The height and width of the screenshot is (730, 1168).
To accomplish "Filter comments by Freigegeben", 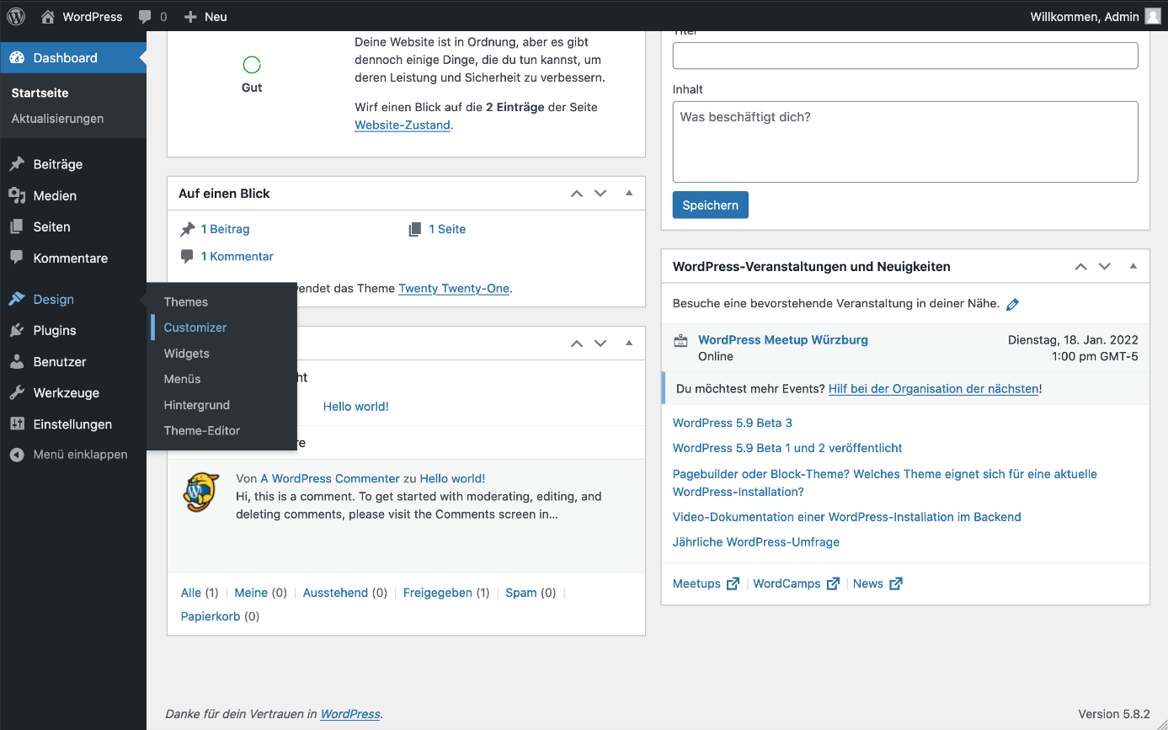I will click(438, 593).
